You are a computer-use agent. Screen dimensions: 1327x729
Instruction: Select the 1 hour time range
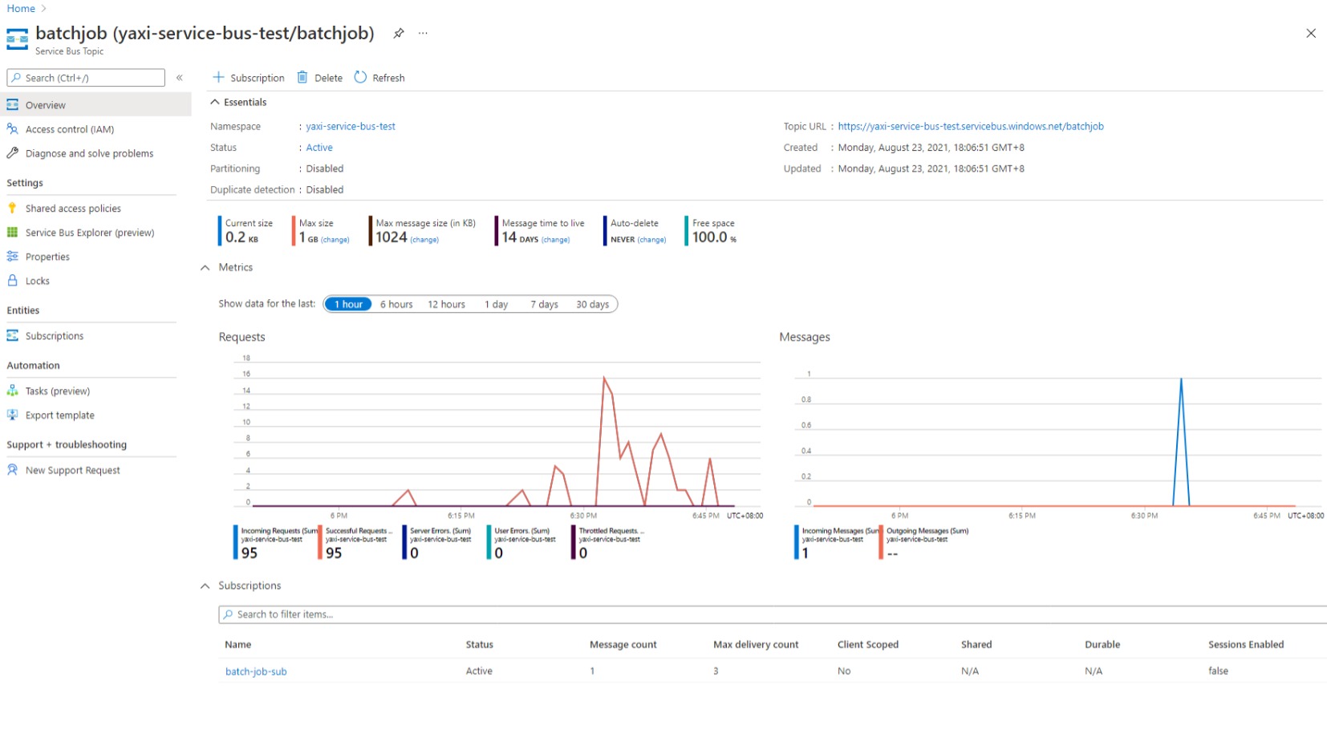(x=348, y=304)
